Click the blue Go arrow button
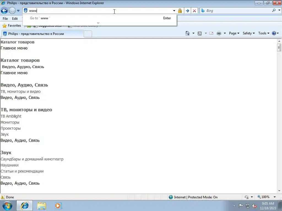The image size is (282, 211). [x=187, y=11]
